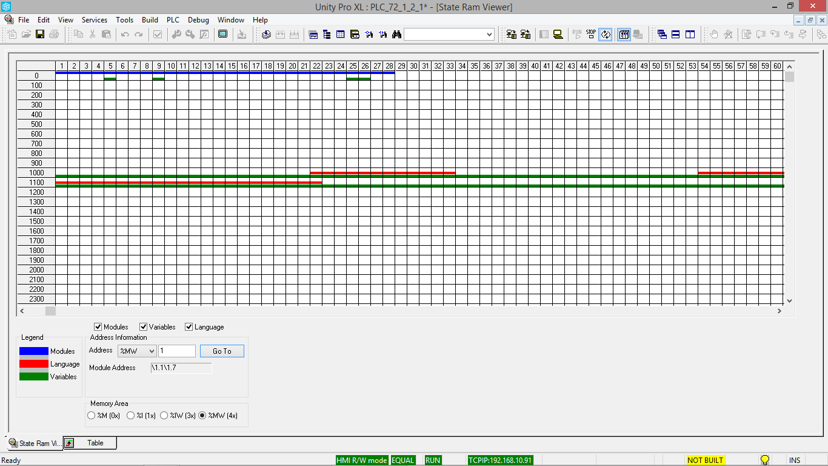Click the Print icon in the toolbar
The height and width of the screenshot is (466, 828).
(54, 35)
